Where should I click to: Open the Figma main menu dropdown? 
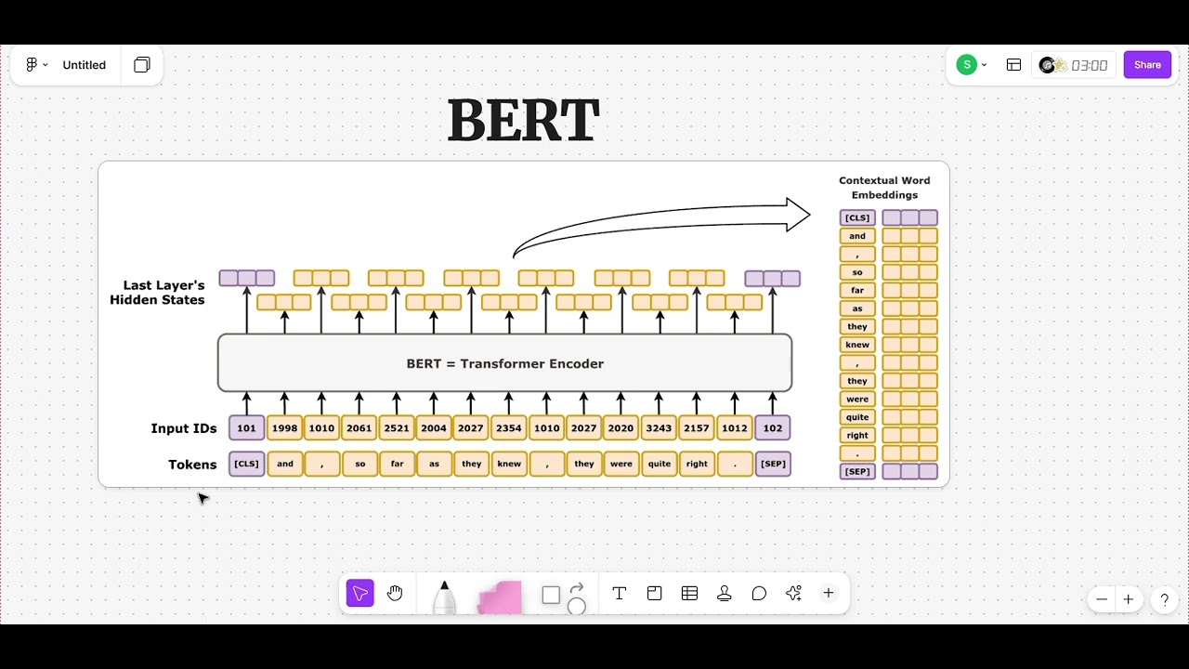(x=36, y=65)
